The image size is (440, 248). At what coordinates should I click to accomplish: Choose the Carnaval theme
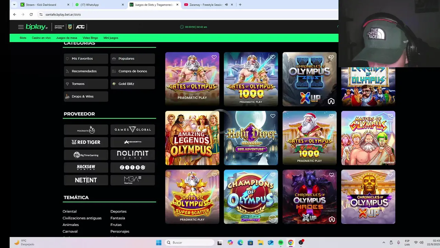[70, 231]
